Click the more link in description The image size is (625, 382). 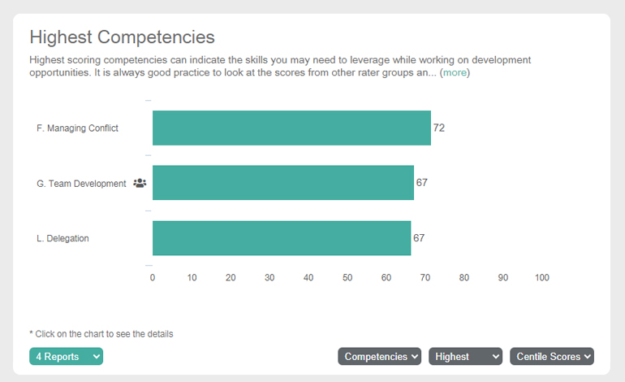coord(455,72)
